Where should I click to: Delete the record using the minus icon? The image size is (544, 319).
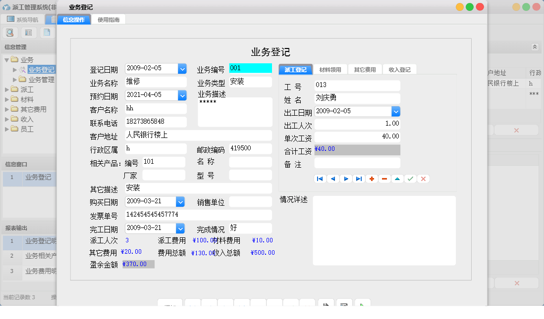click(384, 179)
